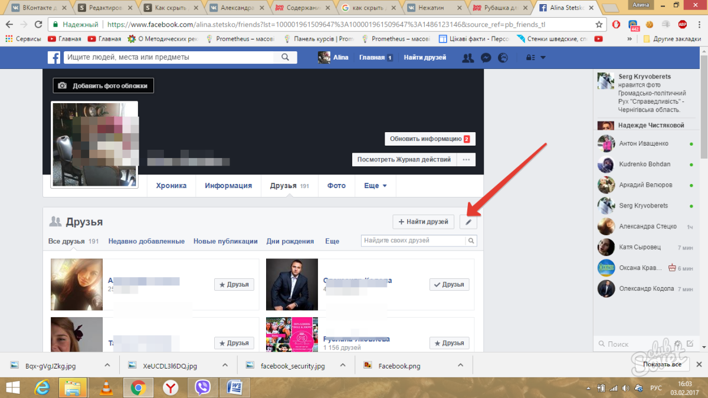Click the pencil manage-friends icon
The height and width of the screenshot is (398, 708).
[468, 222]
